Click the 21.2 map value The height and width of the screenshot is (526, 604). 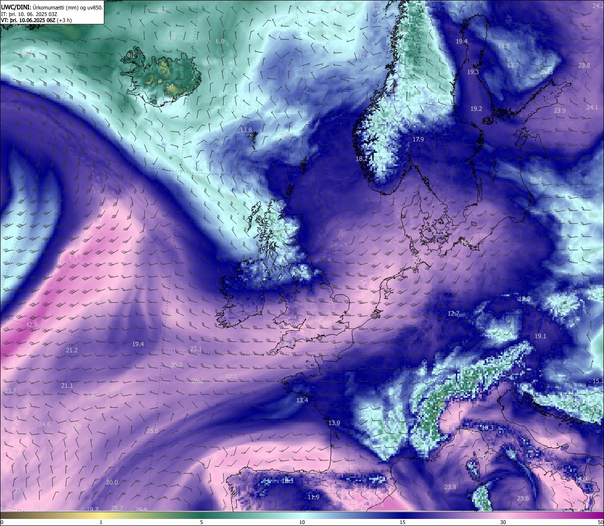tap(72, 351)
